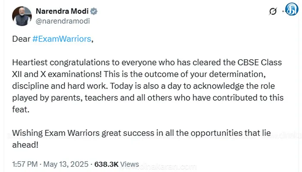Click the sentence starting Wishing Exam Warriors
The image size is (302, 172).
click(142, 139)
